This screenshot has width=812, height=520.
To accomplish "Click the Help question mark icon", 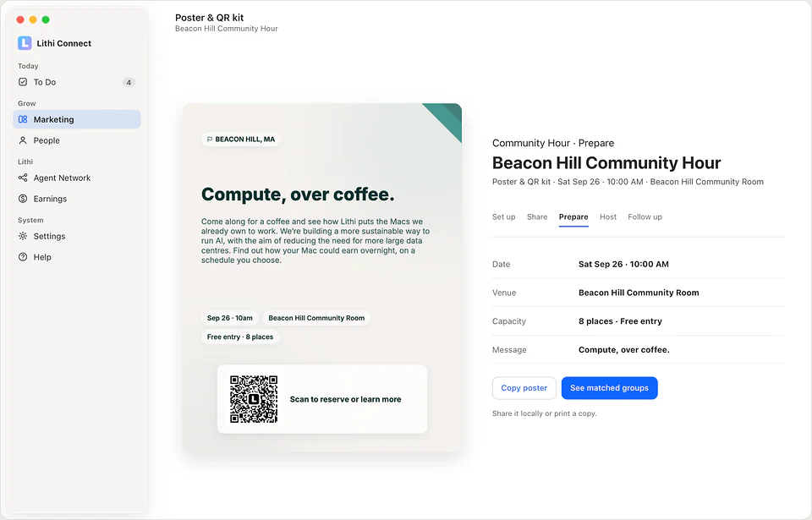I will pos(23,257).
